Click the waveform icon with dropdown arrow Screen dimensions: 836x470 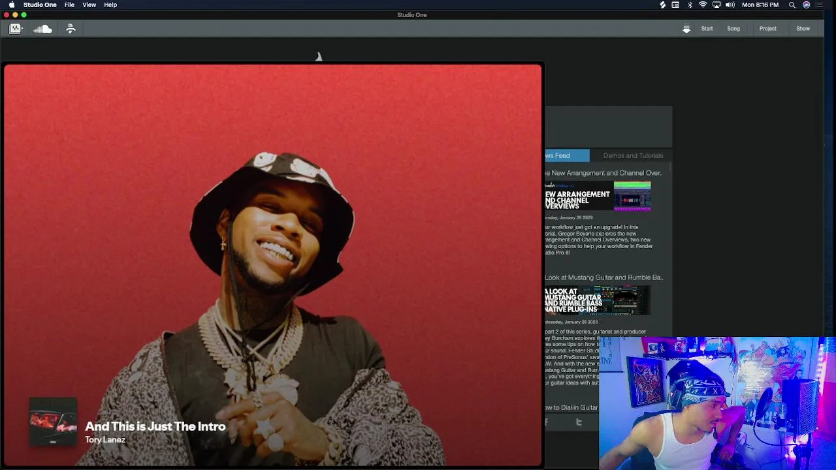pos(16,29)
